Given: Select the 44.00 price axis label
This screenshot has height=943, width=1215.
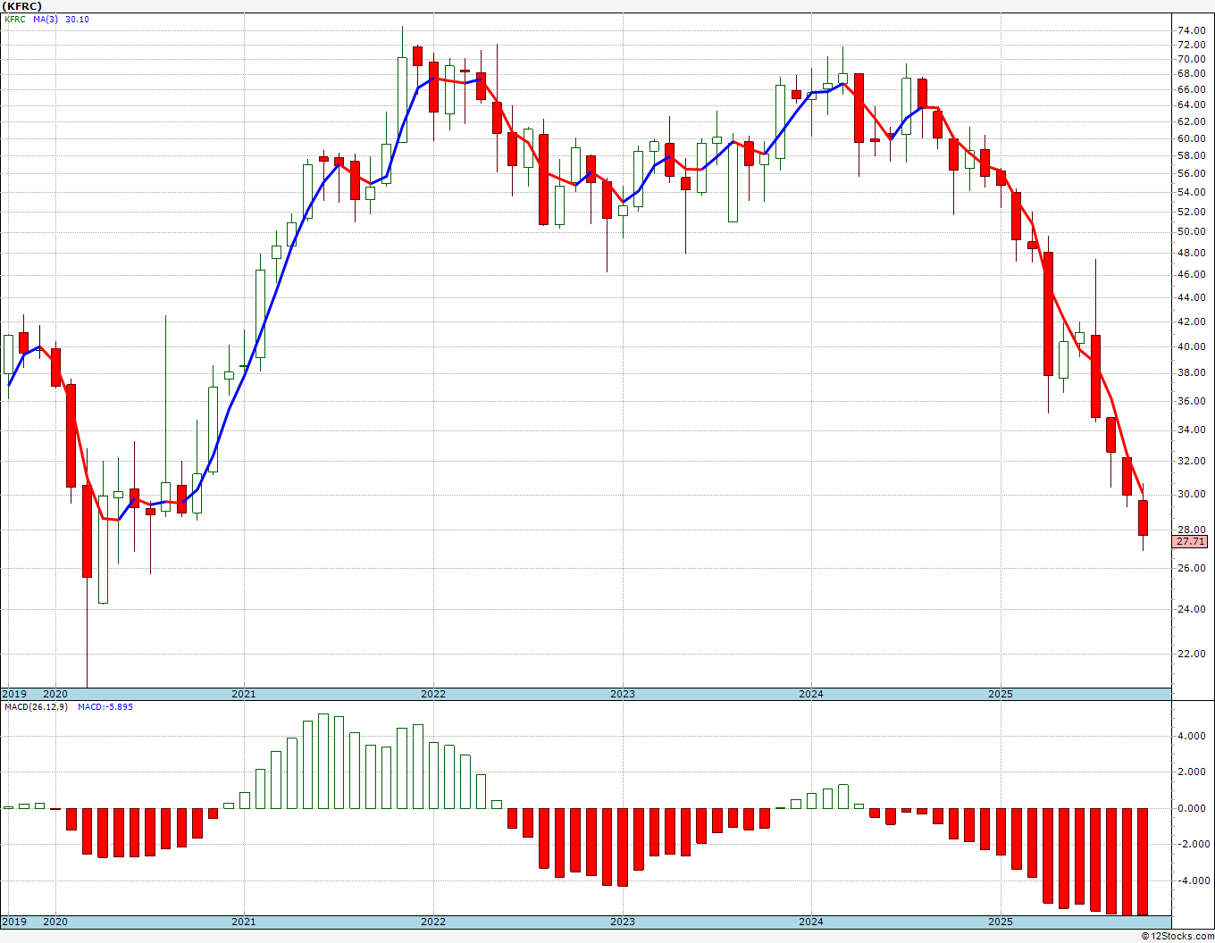Looking at the screenshot, I should coord(1192,297).
